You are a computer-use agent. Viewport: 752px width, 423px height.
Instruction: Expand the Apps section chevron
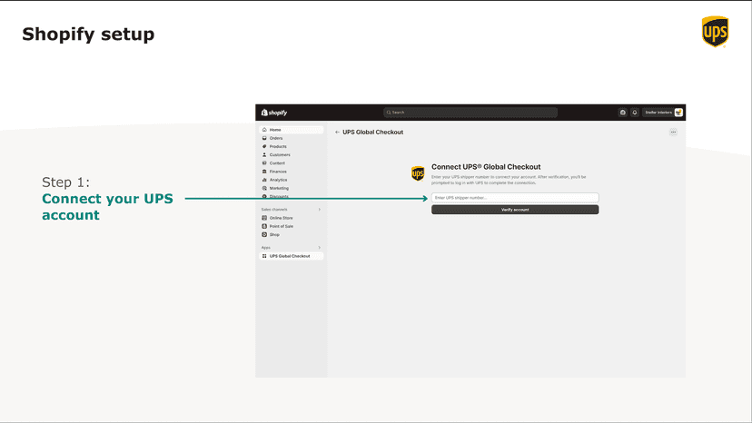click(x=320, y=248)
